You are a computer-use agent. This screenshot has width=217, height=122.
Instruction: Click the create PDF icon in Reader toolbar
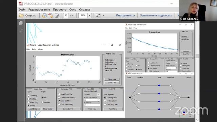point(51,15)
